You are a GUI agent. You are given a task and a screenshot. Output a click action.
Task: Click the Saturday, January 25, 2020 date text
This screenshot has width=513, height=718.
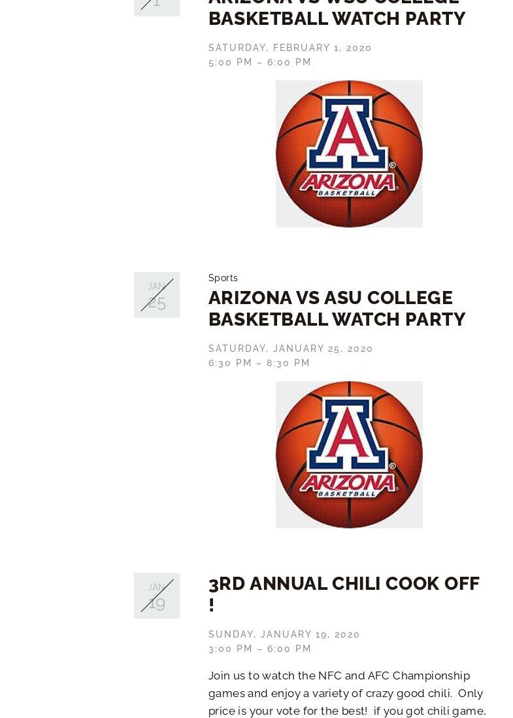click(291, 349)
